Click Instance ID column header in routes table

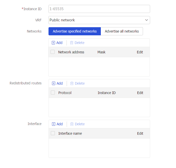click(107, 93)
